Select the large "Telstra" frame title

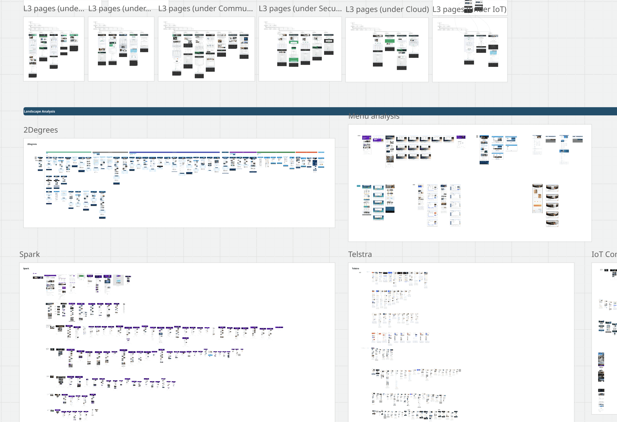pyautogui.click(x=360, y=254)
